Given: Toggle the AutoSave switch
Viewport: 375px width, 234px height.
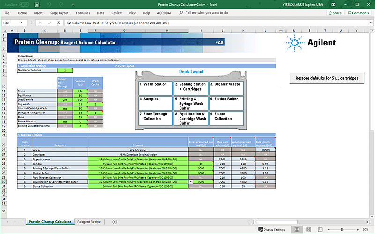Looking at the screenshot, I should (23, 4).
